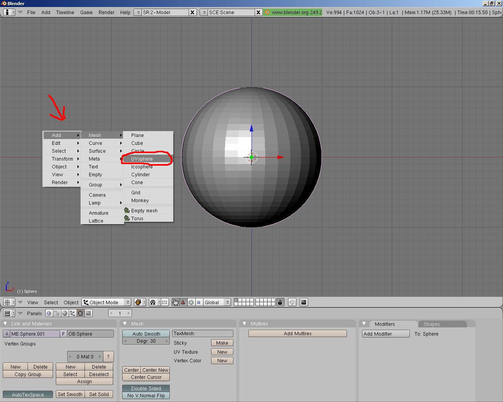Adjust the Degr: 30 smoothing angle slider

tap(146, 341)
